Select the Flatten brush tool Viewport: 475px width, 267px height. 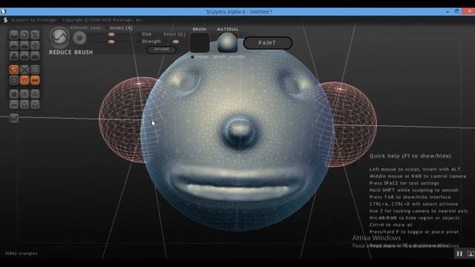[24, 45]
